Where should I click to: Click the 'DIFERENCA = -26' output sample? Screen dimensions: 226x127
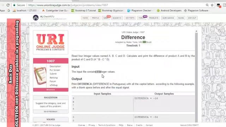146,98
